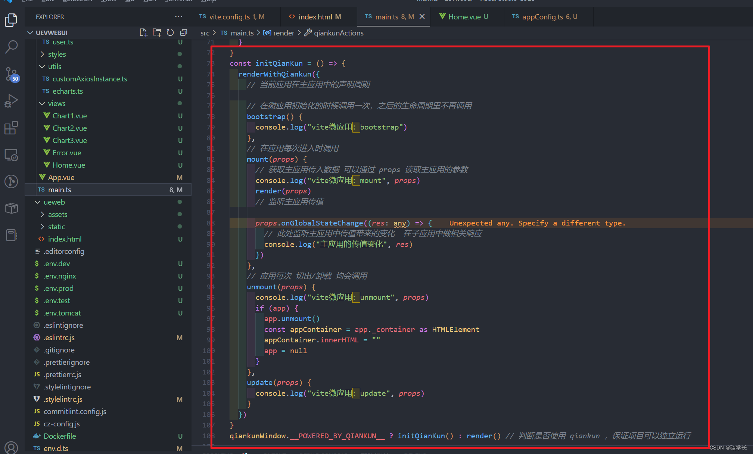Open cz-config.js file
The image size is (753, 454).
click(x=108, y=424)
